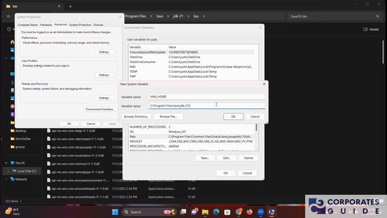Select the PATHEXT system variable row
This screenshot has width=387, height=218.
(x=192, y=141)
